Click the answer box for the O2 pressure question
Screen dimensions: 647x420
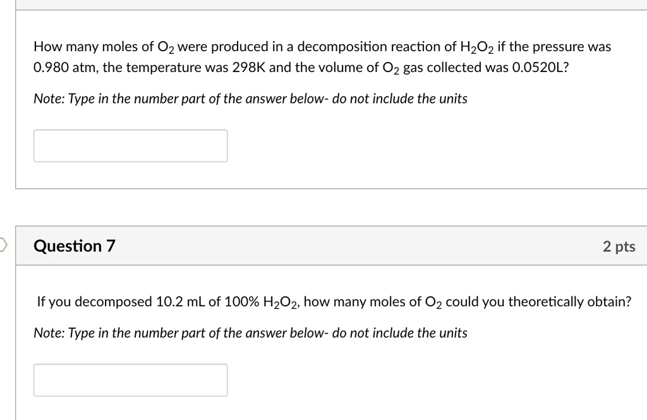point(130,145)
